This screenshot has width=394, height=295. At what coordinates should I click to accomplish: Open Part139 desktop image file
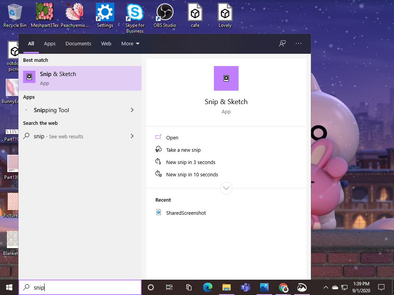point(11,167)
